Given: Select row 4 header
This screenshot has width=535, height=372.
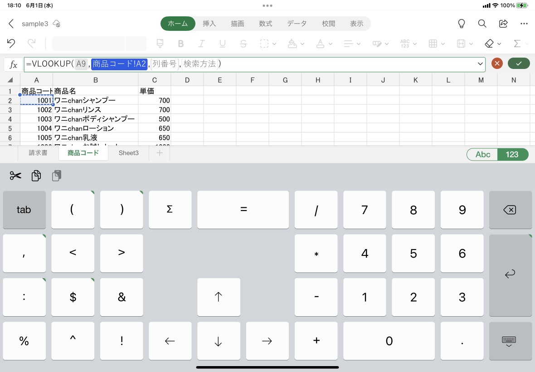Looking at the screenshot, I should (10, 119).
